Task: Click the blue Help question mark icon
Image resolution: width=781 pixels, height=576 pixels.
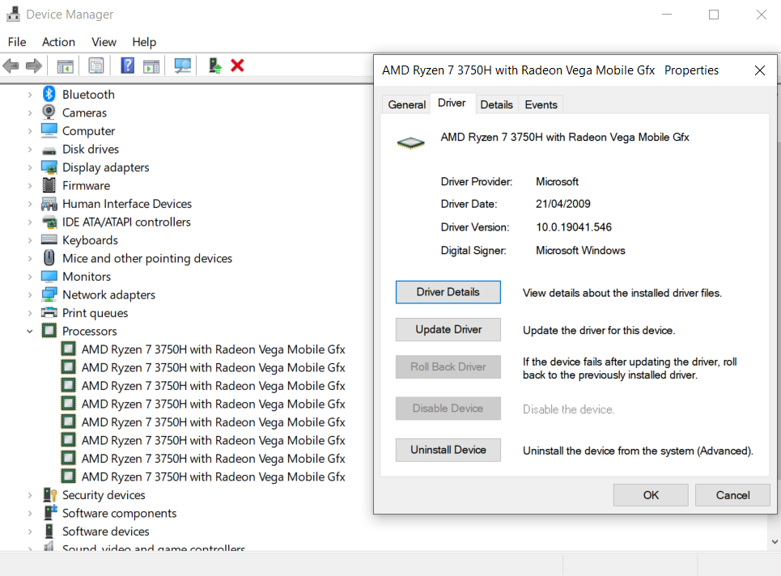Action: (x=128, y=66)
